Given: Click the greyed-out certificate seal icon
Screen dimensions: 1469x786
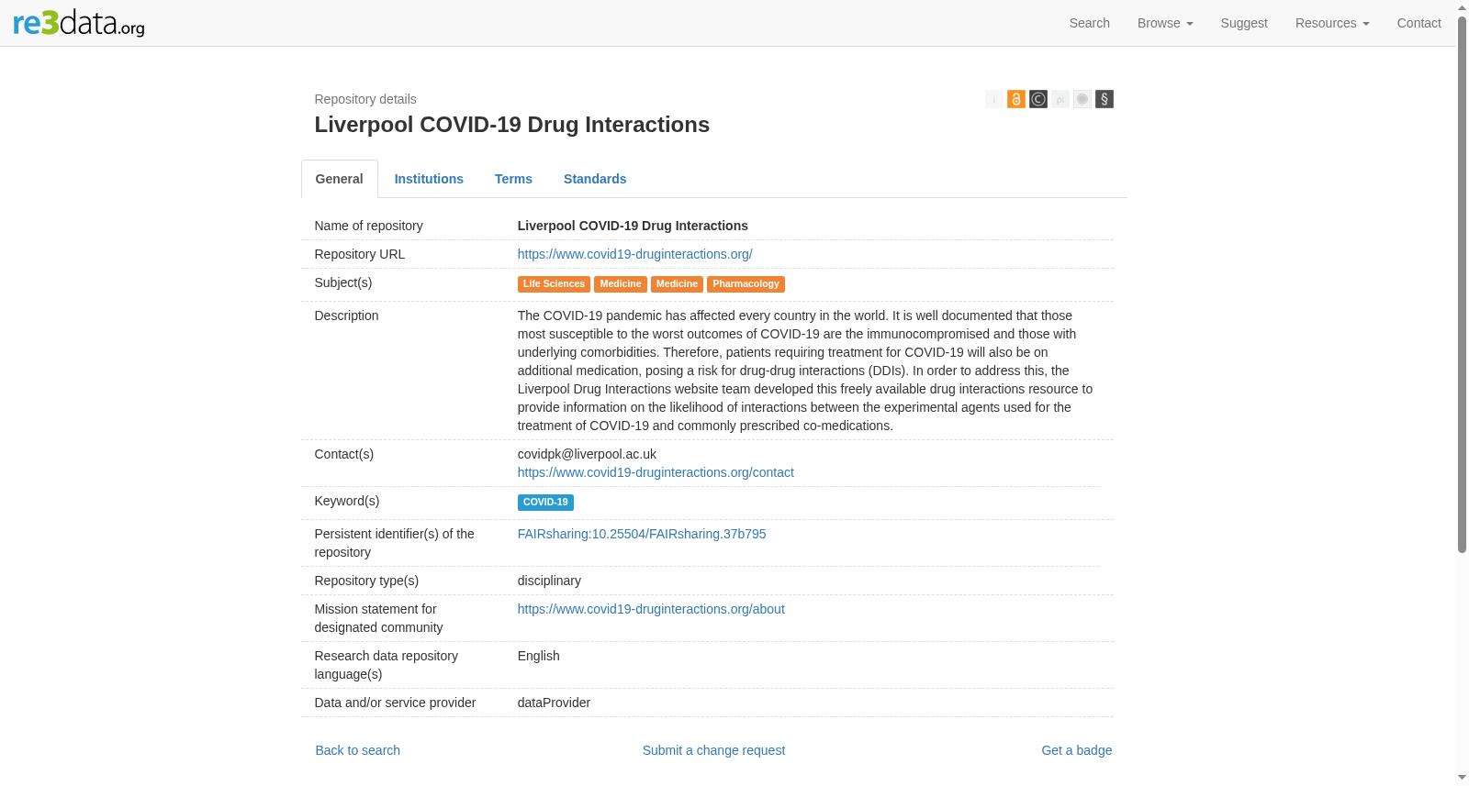Looking at the screenshot, I should pos(1082,99).
